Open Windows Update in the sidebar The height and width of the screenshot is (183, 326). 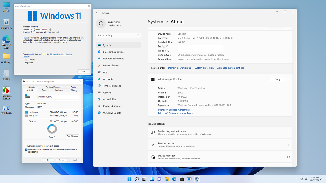point(118,113)
